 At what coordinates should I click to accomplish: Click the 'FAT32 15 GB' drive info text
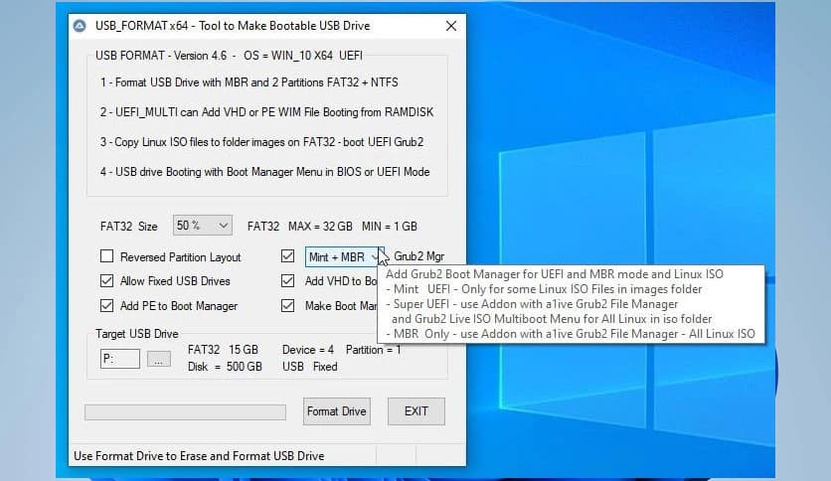click(x=223, y=350)
